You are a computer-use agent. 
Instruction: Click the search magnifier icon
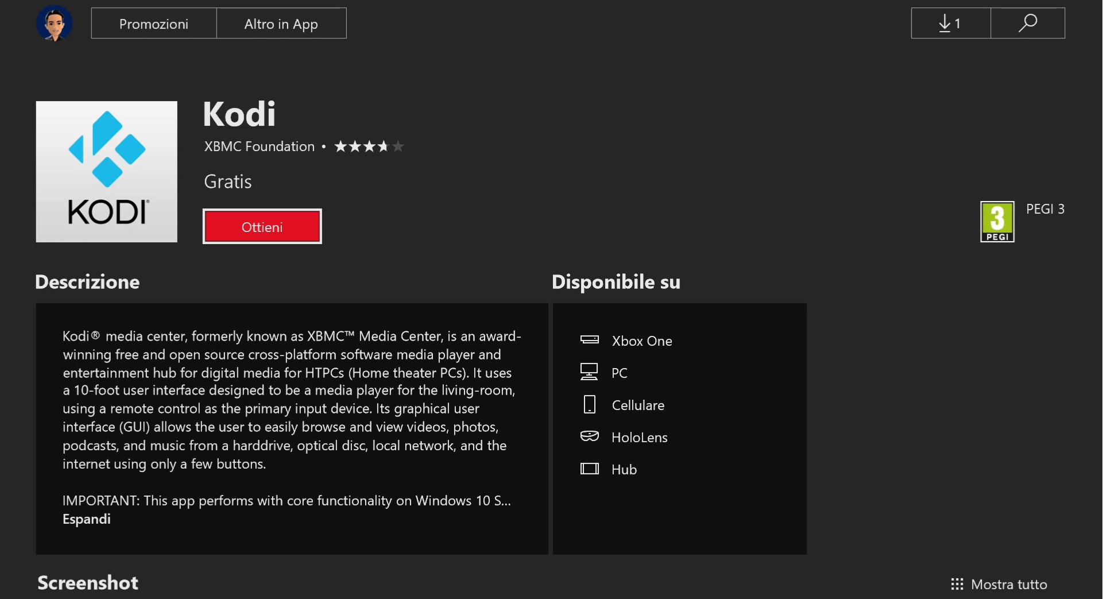click(x=1028, y=24)
